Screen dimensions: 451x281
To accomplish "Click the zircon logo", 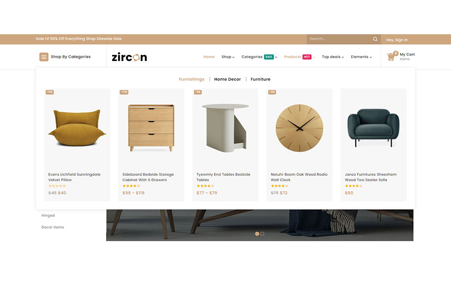I will 129,57.
